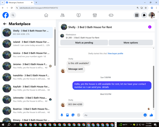
Task: Open the Facebook logo home link
Action: click(x=5, y=15)
